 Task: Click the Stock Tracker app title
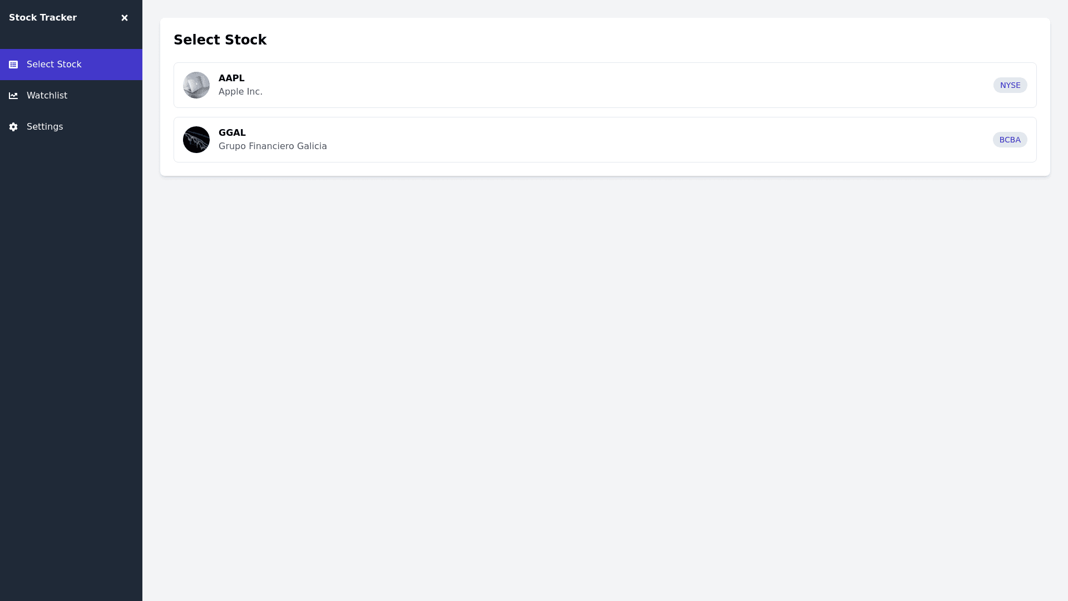pyautogui.click(x=43, y=18)
